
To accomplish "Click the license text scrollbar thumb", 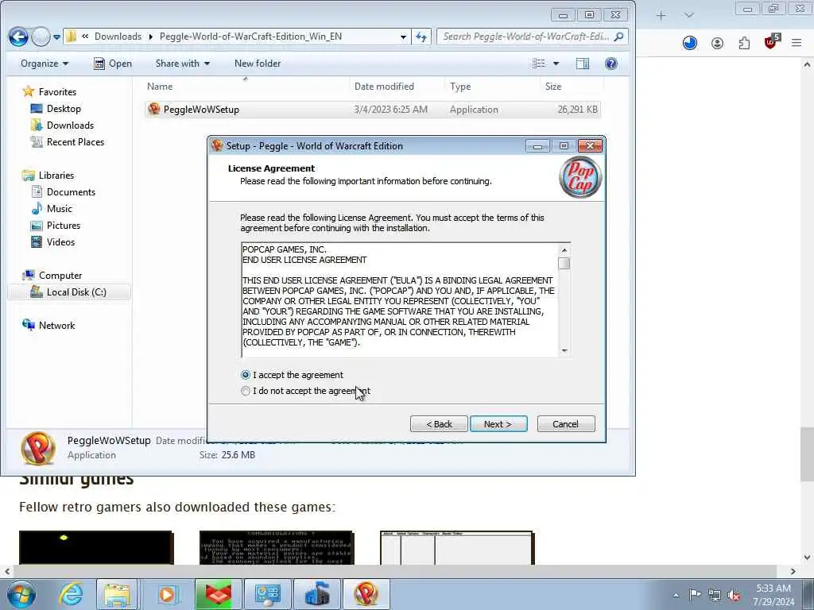I will (564, 263).
